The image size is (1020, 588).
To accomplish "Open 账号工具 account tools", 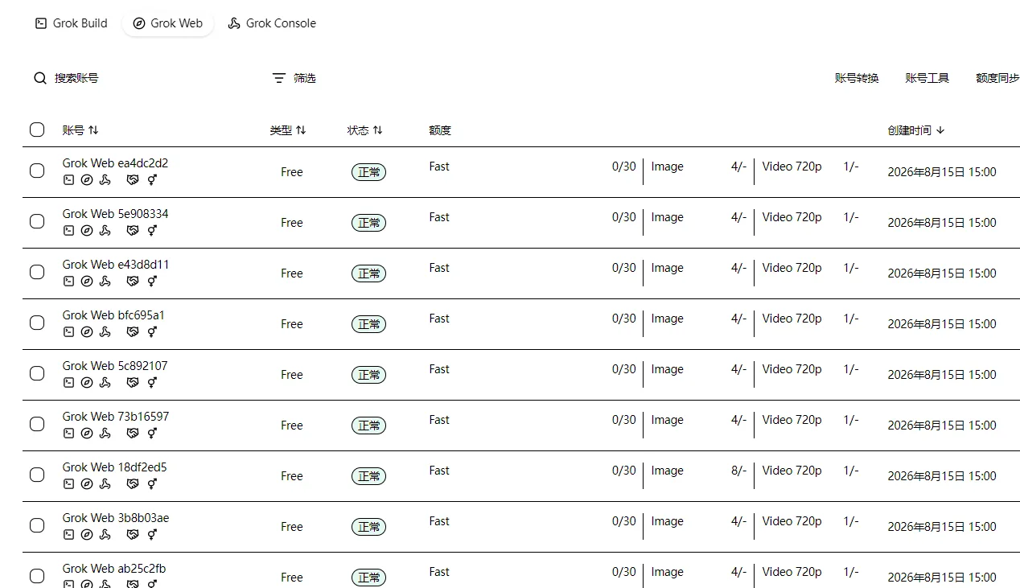I will coord(927,78).
